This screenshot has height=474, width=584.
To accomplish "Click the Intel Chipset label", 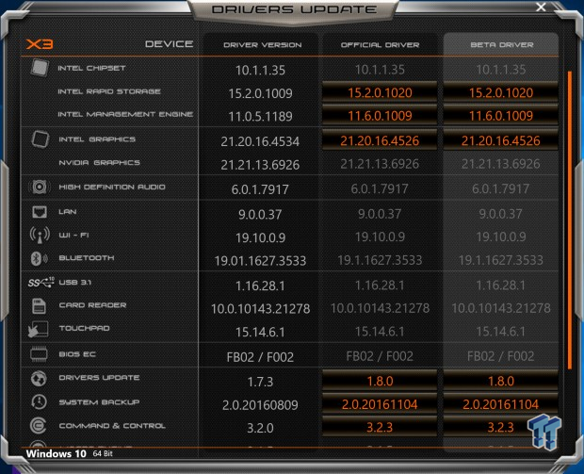I will [x=91, y=68].
